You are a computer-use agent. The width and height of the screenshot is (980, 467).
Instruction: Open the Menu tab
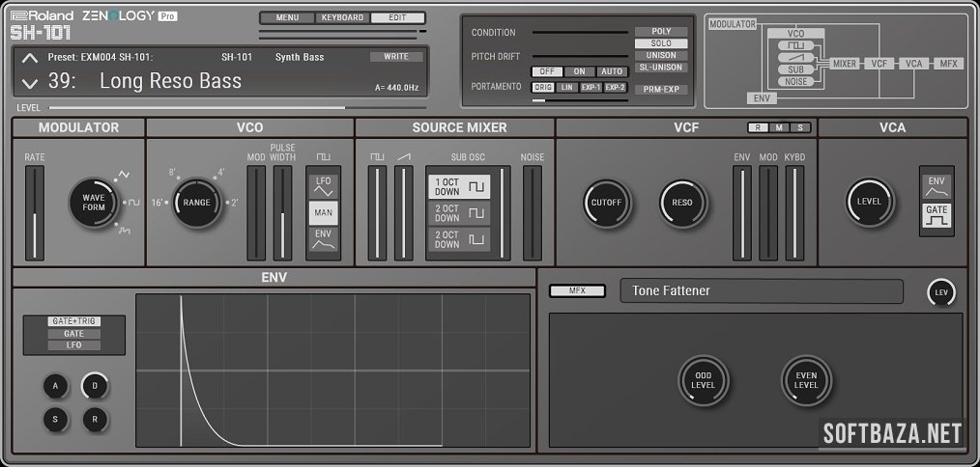coord(287,17)
